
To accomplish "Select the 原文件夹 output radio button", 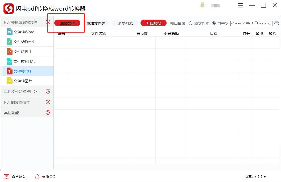I will coord(191,23).
